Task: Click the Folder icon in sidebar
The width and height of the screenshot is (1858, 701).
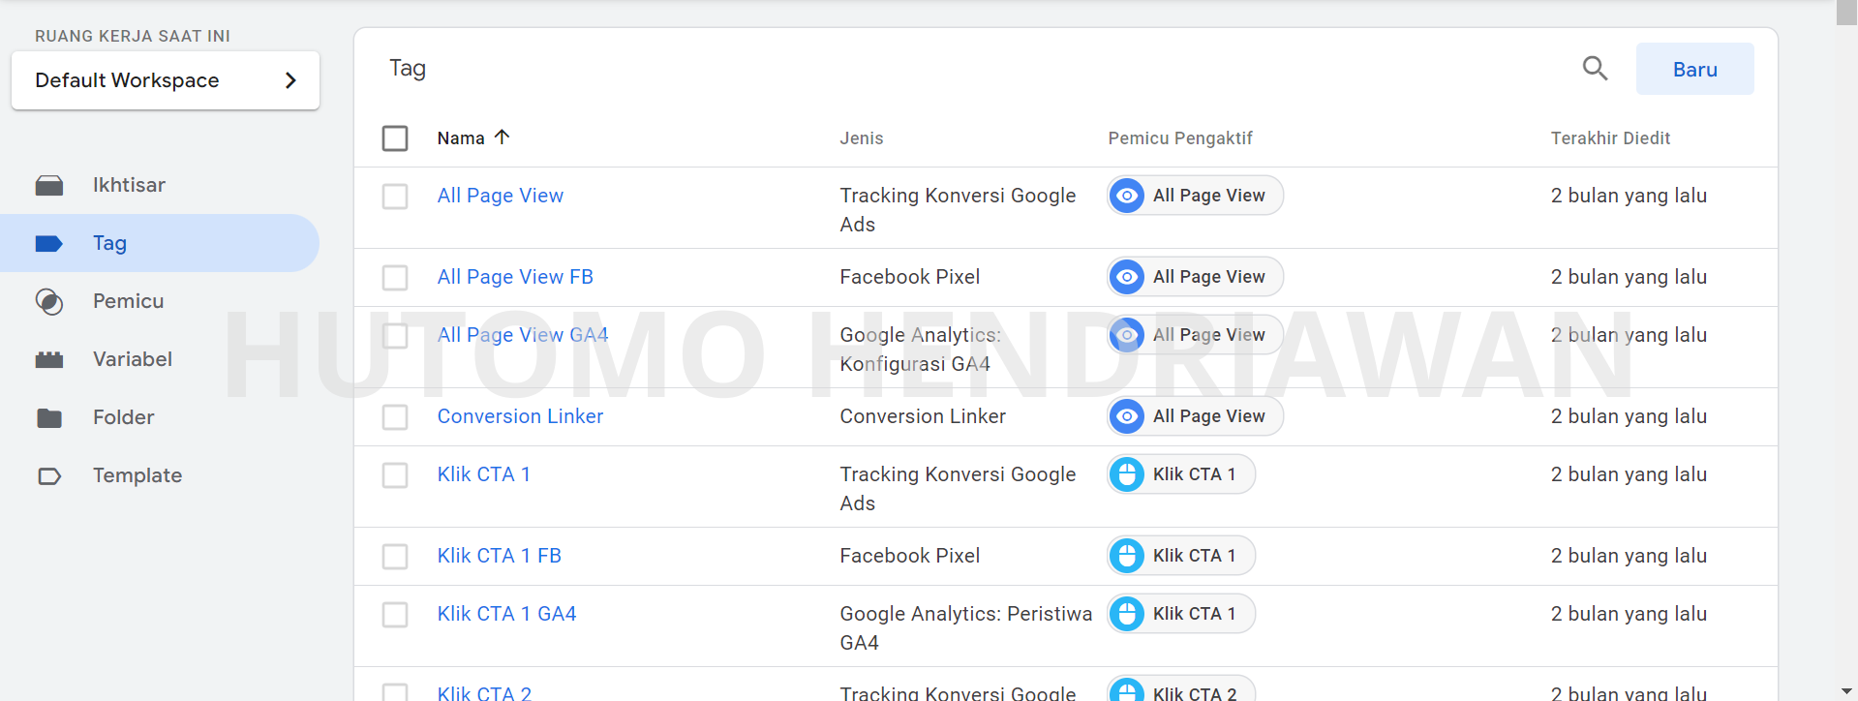Action: click(x=49, y=417)
